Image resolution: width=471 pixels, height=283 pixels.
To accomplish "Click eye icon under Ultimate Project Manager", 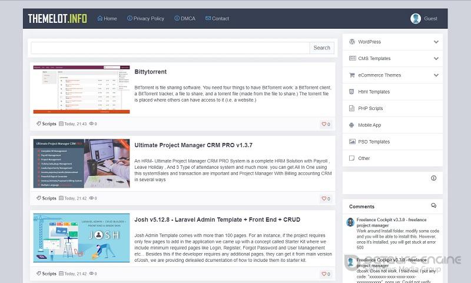I will [91, 198].
